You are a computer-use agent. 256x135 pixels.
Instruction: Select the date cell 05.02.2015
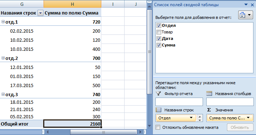[22, 116]
